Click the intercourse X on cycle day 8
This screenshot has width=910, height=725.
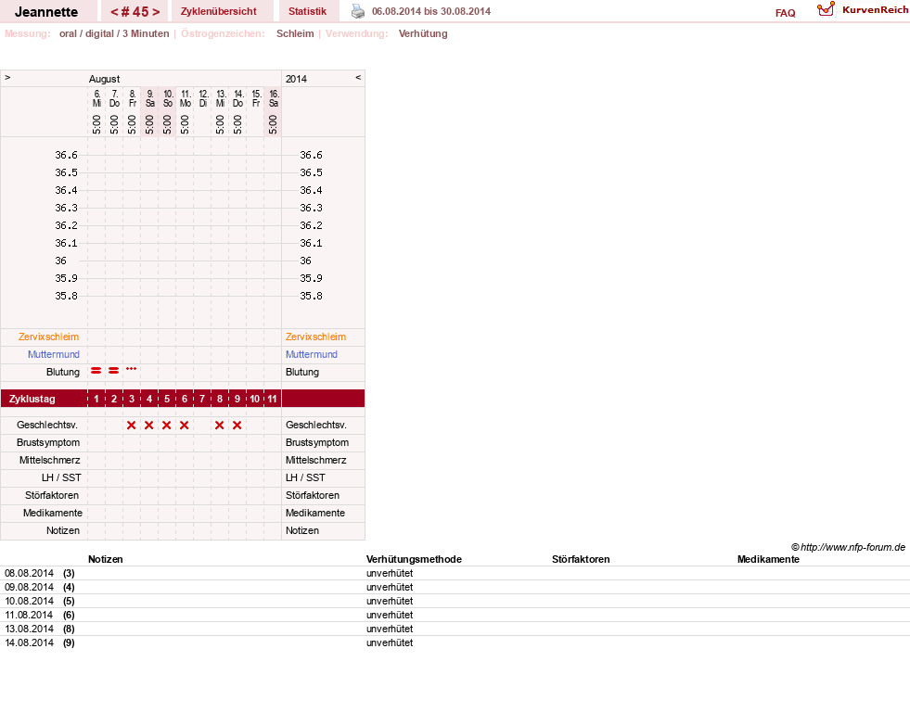tap(219, 426)
